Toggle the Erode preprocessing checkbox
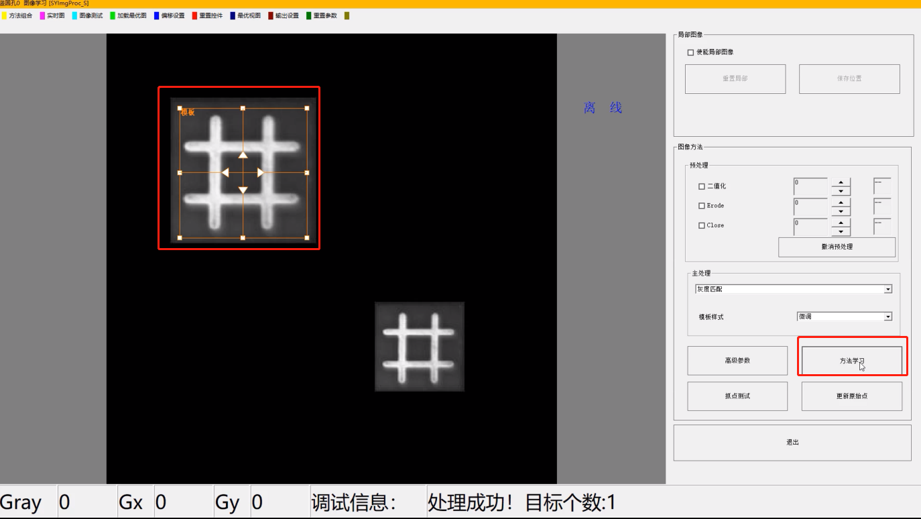This screenshot has height=519, width=921. coord(702,206)
